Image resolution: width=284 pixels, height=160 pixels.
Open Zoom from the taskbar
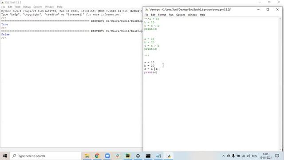click(x=107, y=156)
